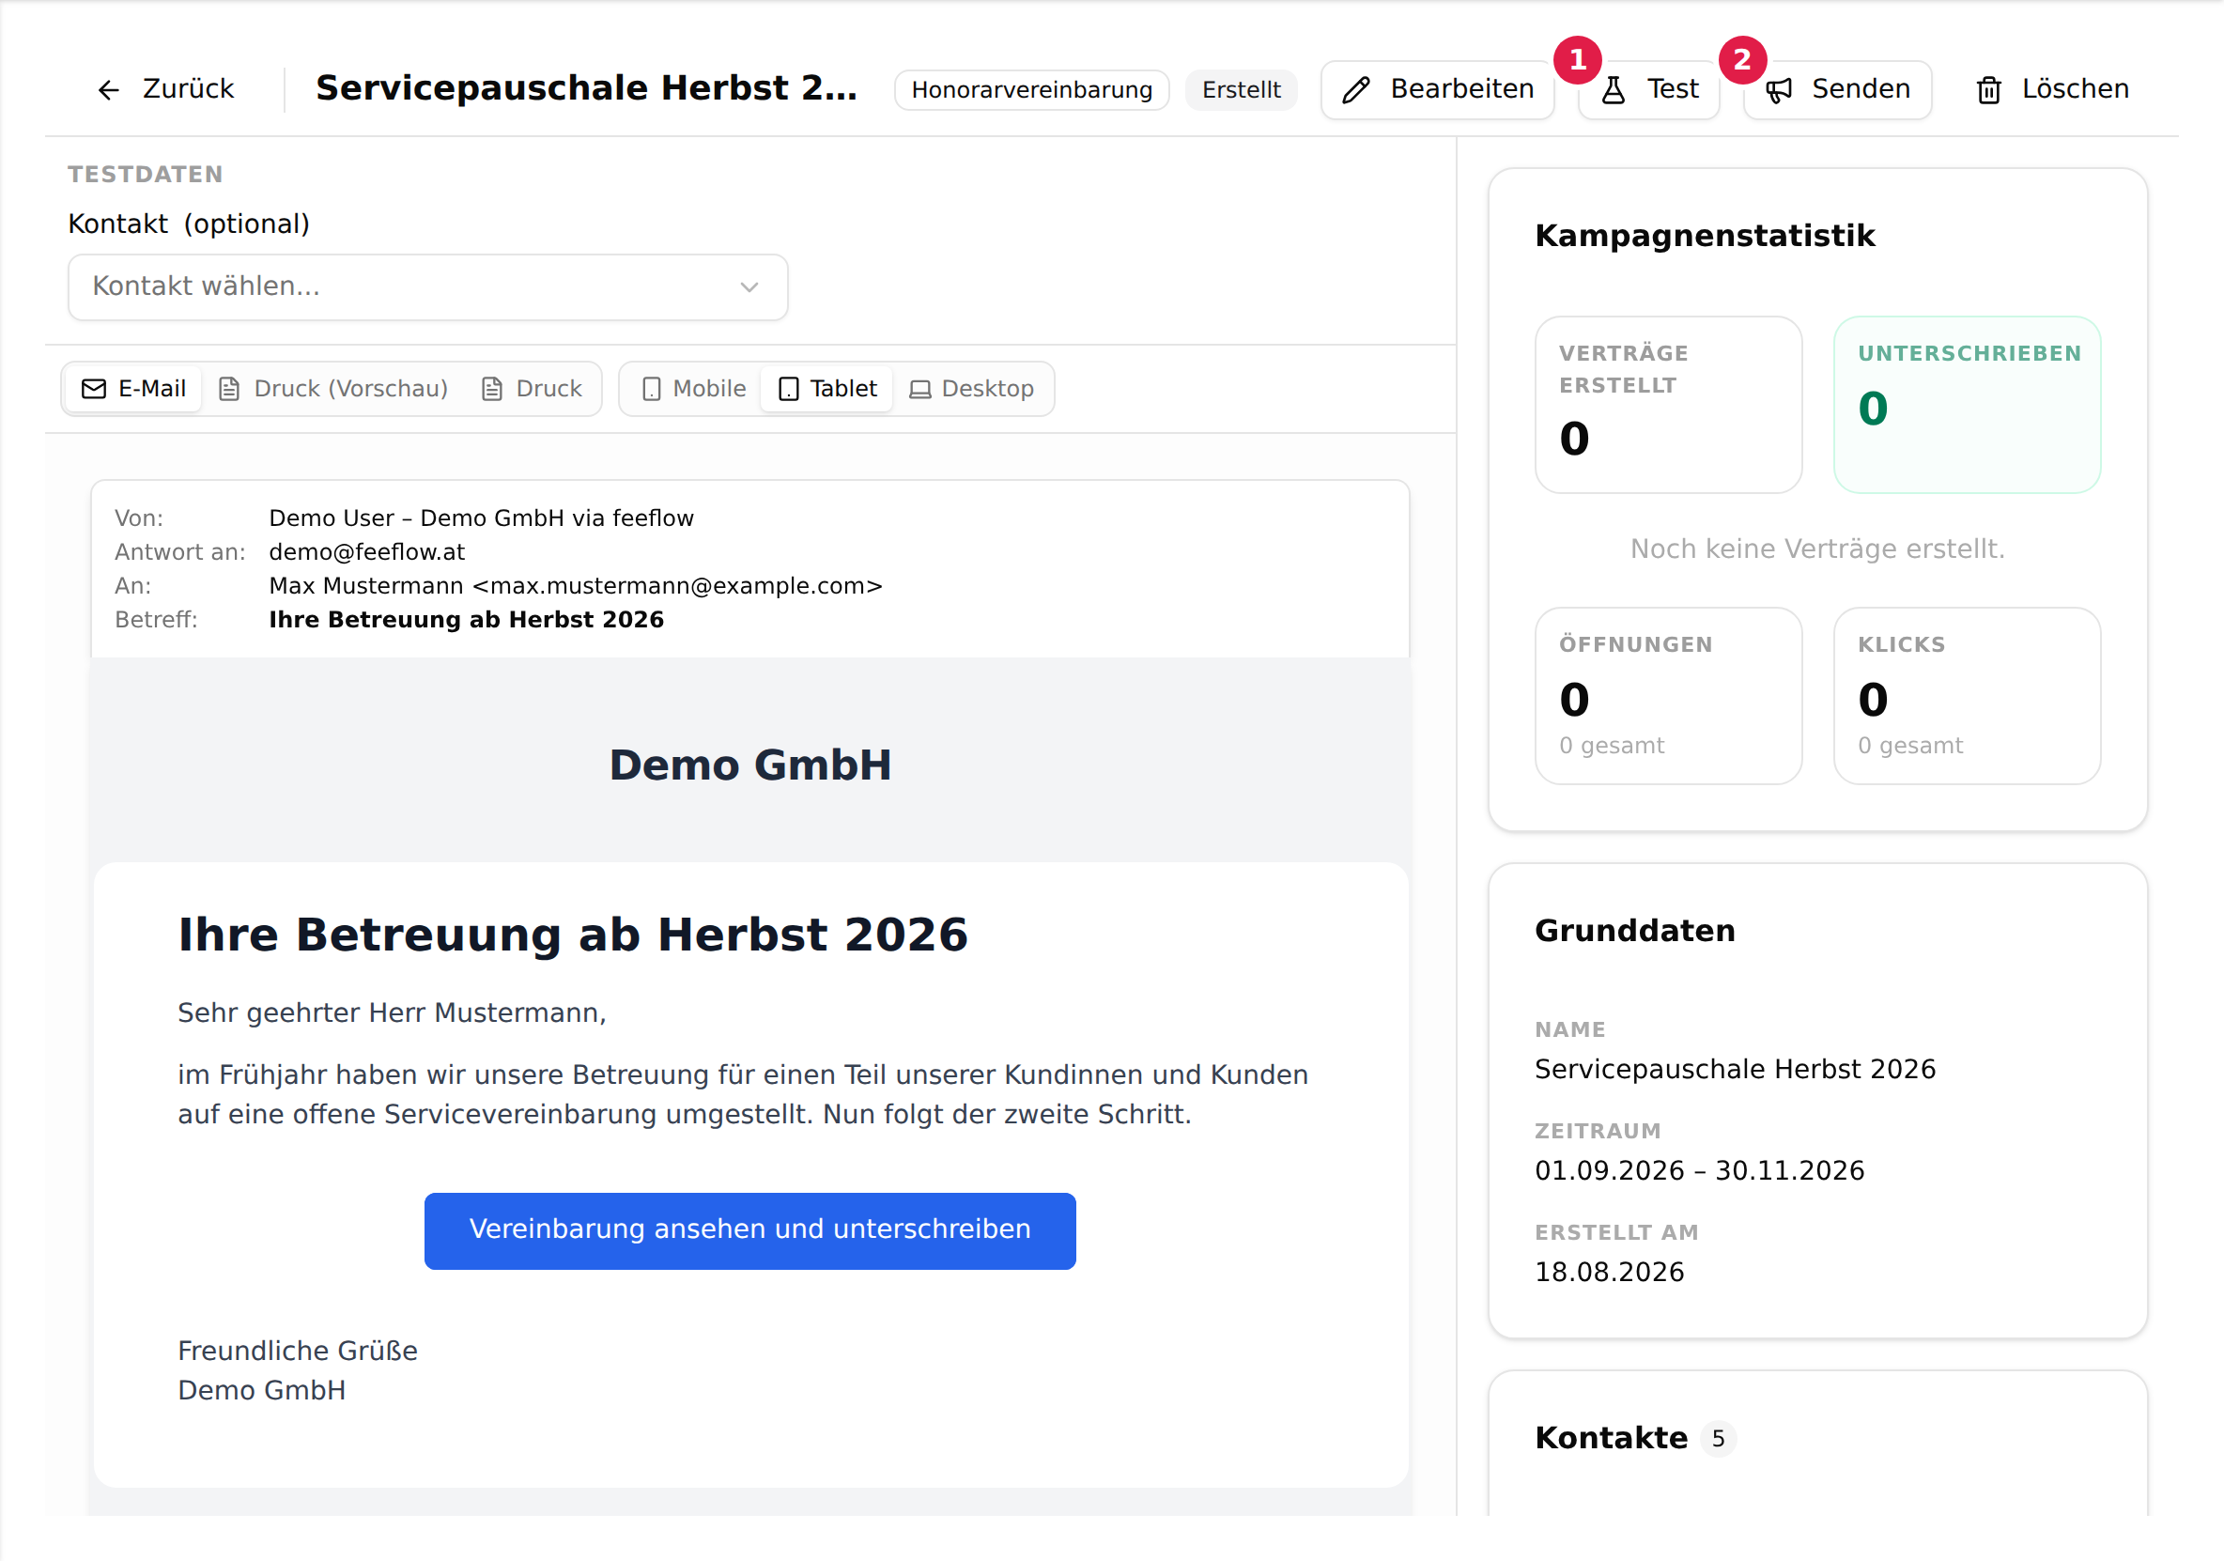Screen dimensions: 2224x1561
Task: Select the Desktop preview mode
Action: 971,389
